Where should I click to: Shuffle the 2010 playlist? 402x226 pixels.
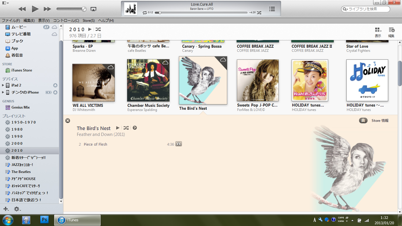click(x=98, y=29)
